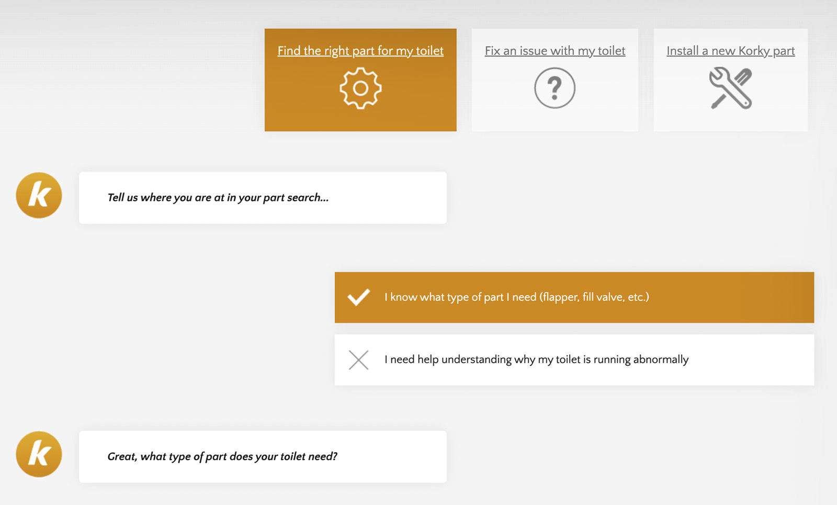This screenshot has height=505, width=837.
Task: Switch to the Install a new part tile
Action: pyautogui.click(x=731, y=80)
